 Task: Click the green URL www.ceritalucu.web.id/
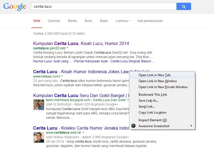tap(63, 133)
